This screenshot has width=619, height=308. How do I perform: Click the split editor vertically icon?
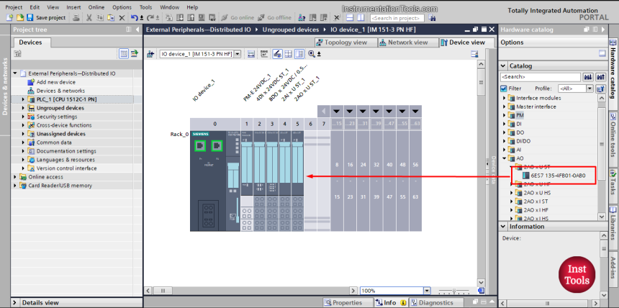[361, 17]
